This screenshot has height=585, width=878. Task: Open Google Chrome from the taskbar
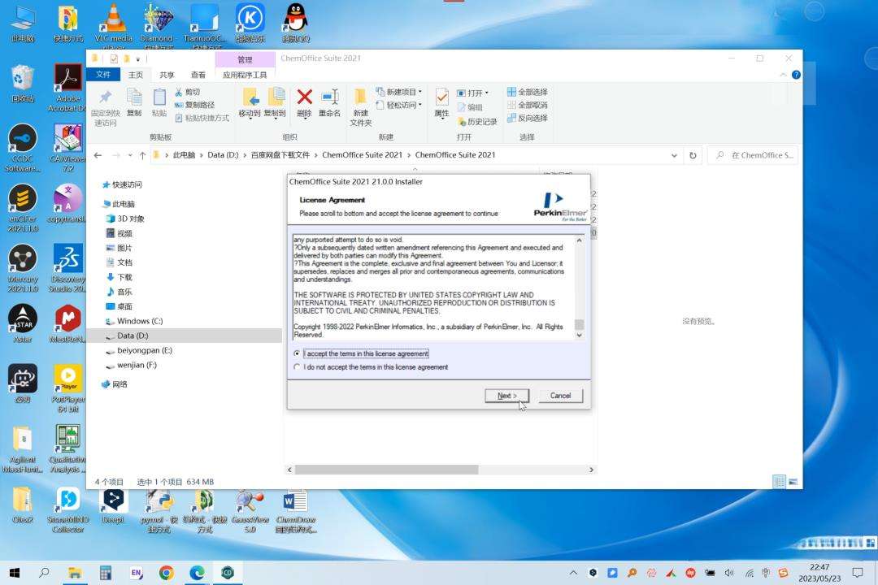[167, 573]
